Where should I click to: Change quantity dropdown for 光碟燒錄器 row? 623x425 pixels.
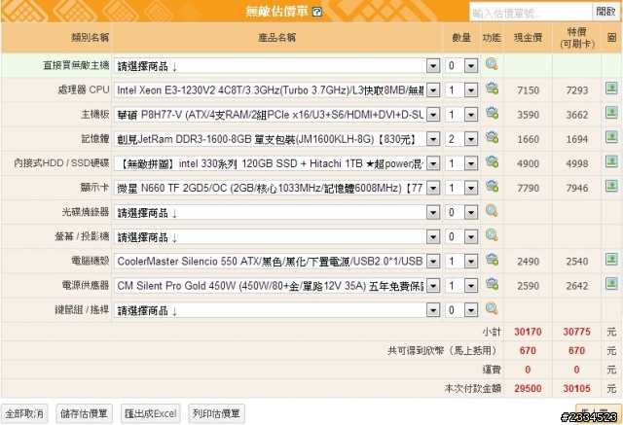461,213
